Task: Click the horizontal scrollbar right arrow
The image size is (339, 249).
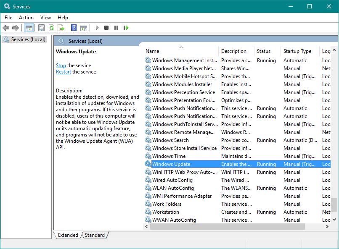Action: [327, 227]
